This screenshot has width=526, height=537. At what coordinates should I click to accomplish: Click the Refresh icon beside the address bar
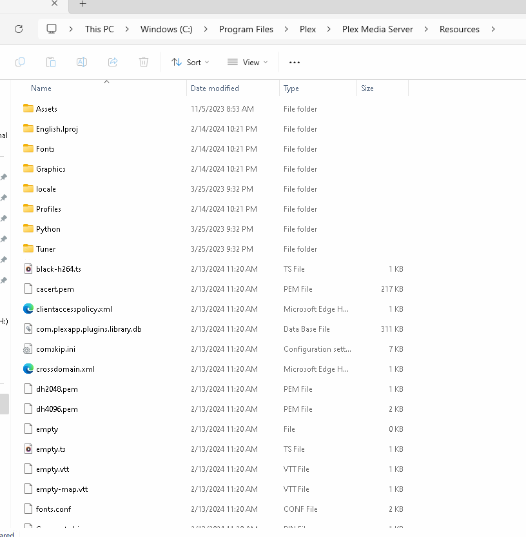(19, 29)
